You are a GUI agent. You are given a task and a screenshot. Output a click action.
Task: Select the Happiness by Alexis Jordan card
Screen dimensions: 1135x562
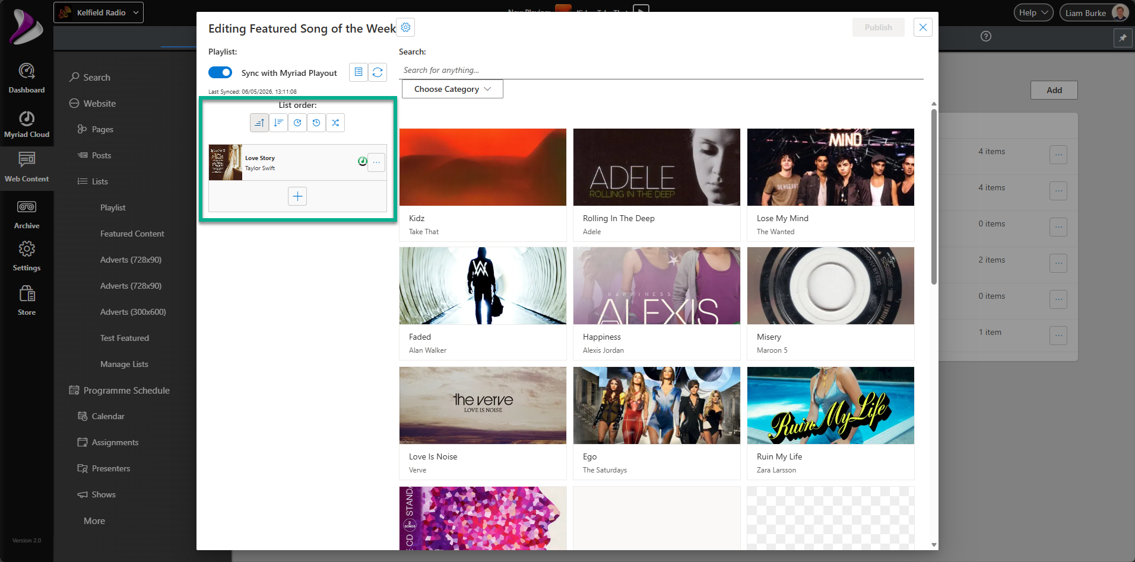[x=657, y=304]
